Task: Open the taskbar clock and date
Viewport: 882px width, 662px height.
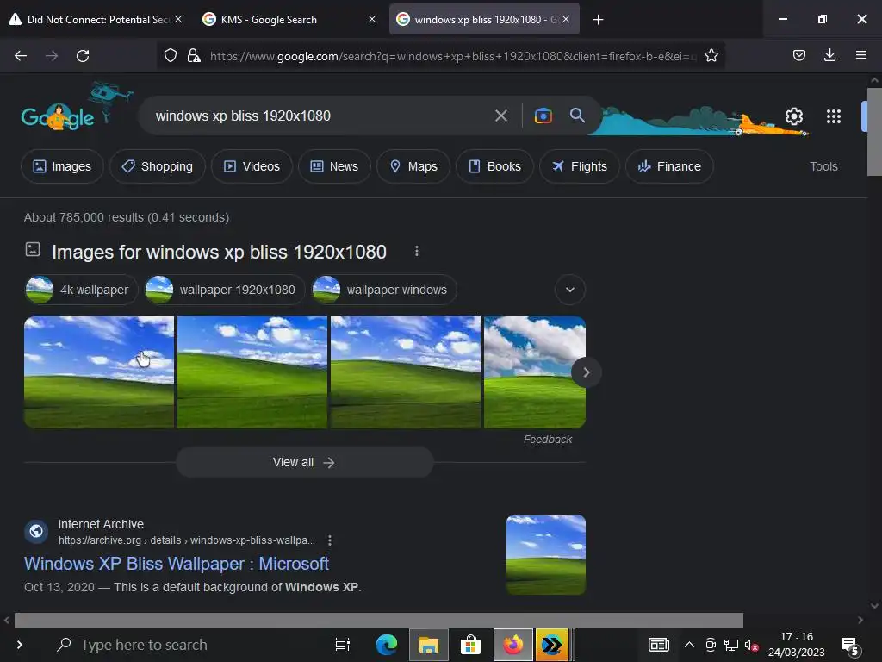Action: pyautogui.click(x=797, y=645)
